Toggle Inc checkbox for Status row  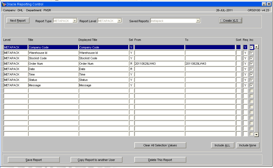pyautogui.click(x=251, y=80)
